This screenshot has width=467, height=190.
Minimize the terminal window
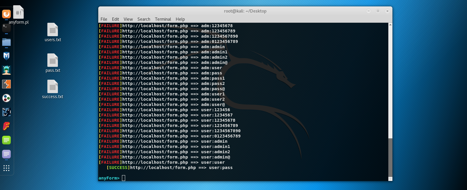[368, 11]
